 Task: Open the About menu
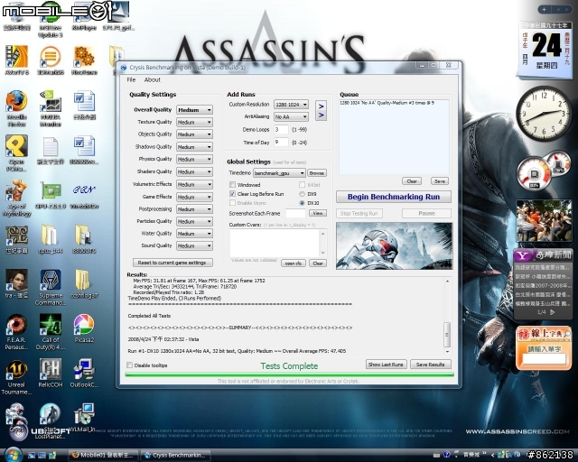coord(153,79)
